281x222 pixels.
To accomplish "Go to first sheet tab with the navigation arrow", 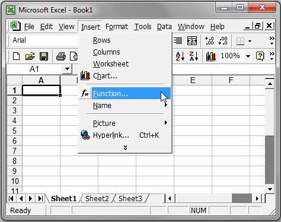I will (x=11, y=198).
